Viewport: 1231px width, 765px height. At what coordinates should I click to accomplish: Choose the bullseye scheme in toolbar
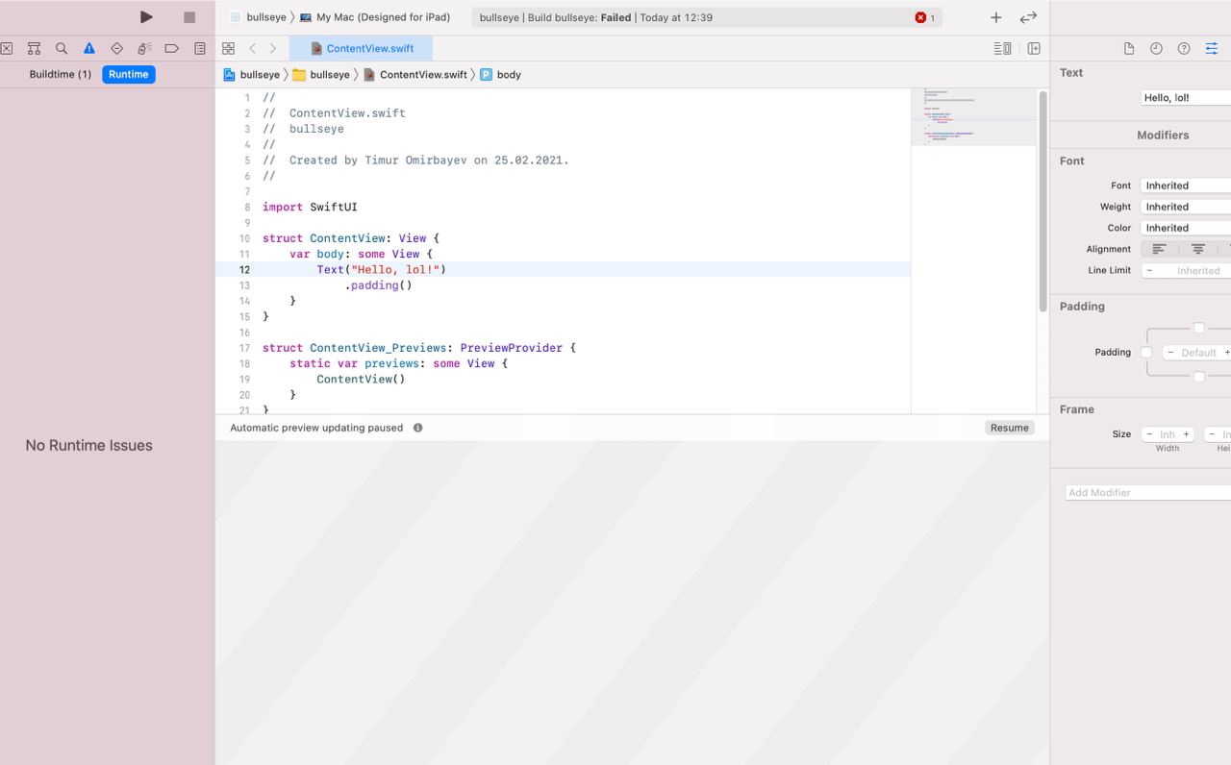pos(258,17)
